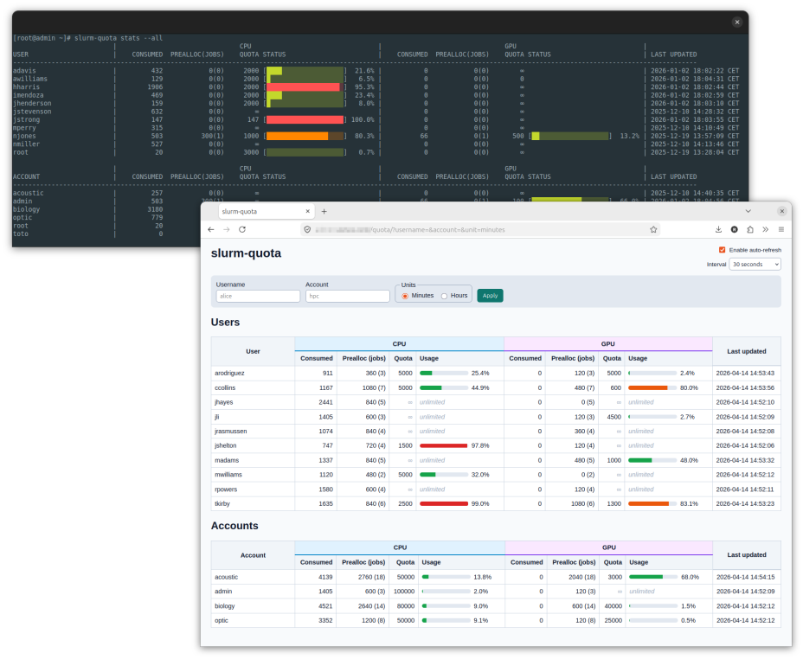Reload the slurm-quota page
This screenshot has width=803, height=659.
click(x=241, y=229)
